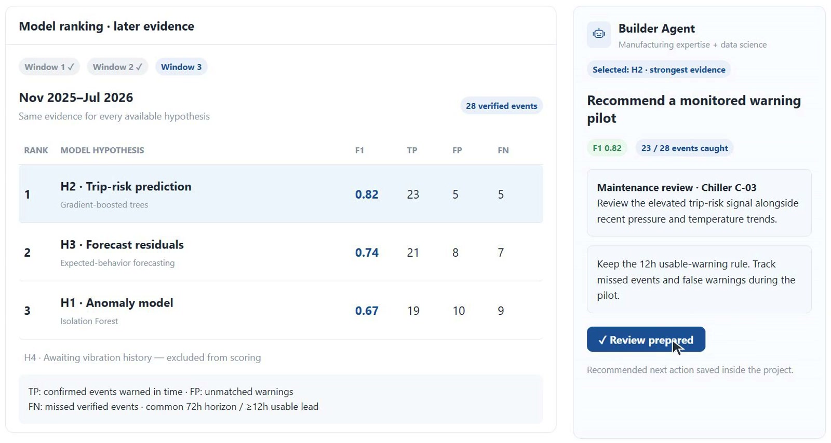This screenshot has width=831, height=443.
Task: Click the Isolation Forest subtitle
Action: pyautogui.click(x=89, y=321)
